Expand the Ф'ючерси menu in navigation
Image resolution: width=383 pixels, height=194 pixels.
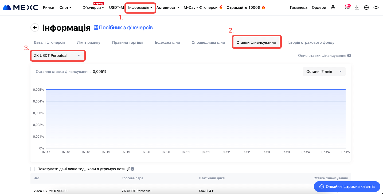click(93, 7)
